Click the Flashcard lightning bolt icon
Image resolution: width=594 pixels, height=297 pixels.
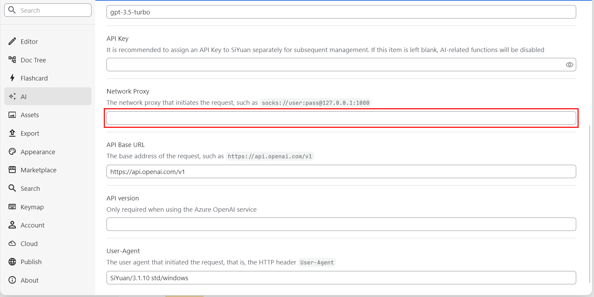12,78
